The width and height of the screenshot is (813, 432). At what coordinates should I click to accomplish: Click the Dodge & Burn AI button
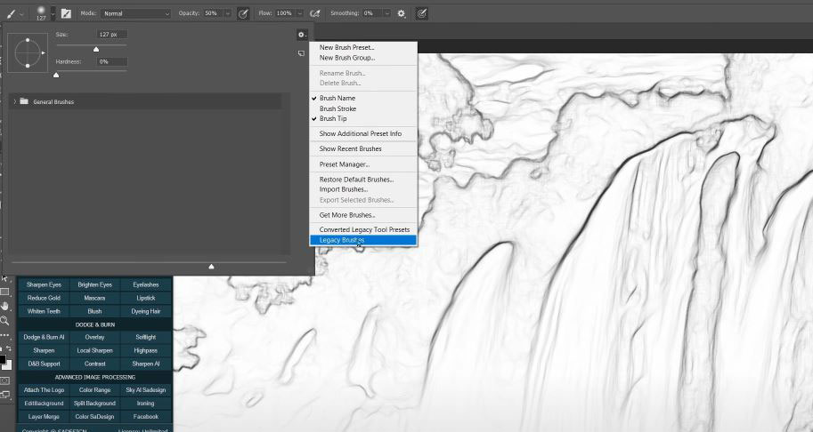point(44,337)
